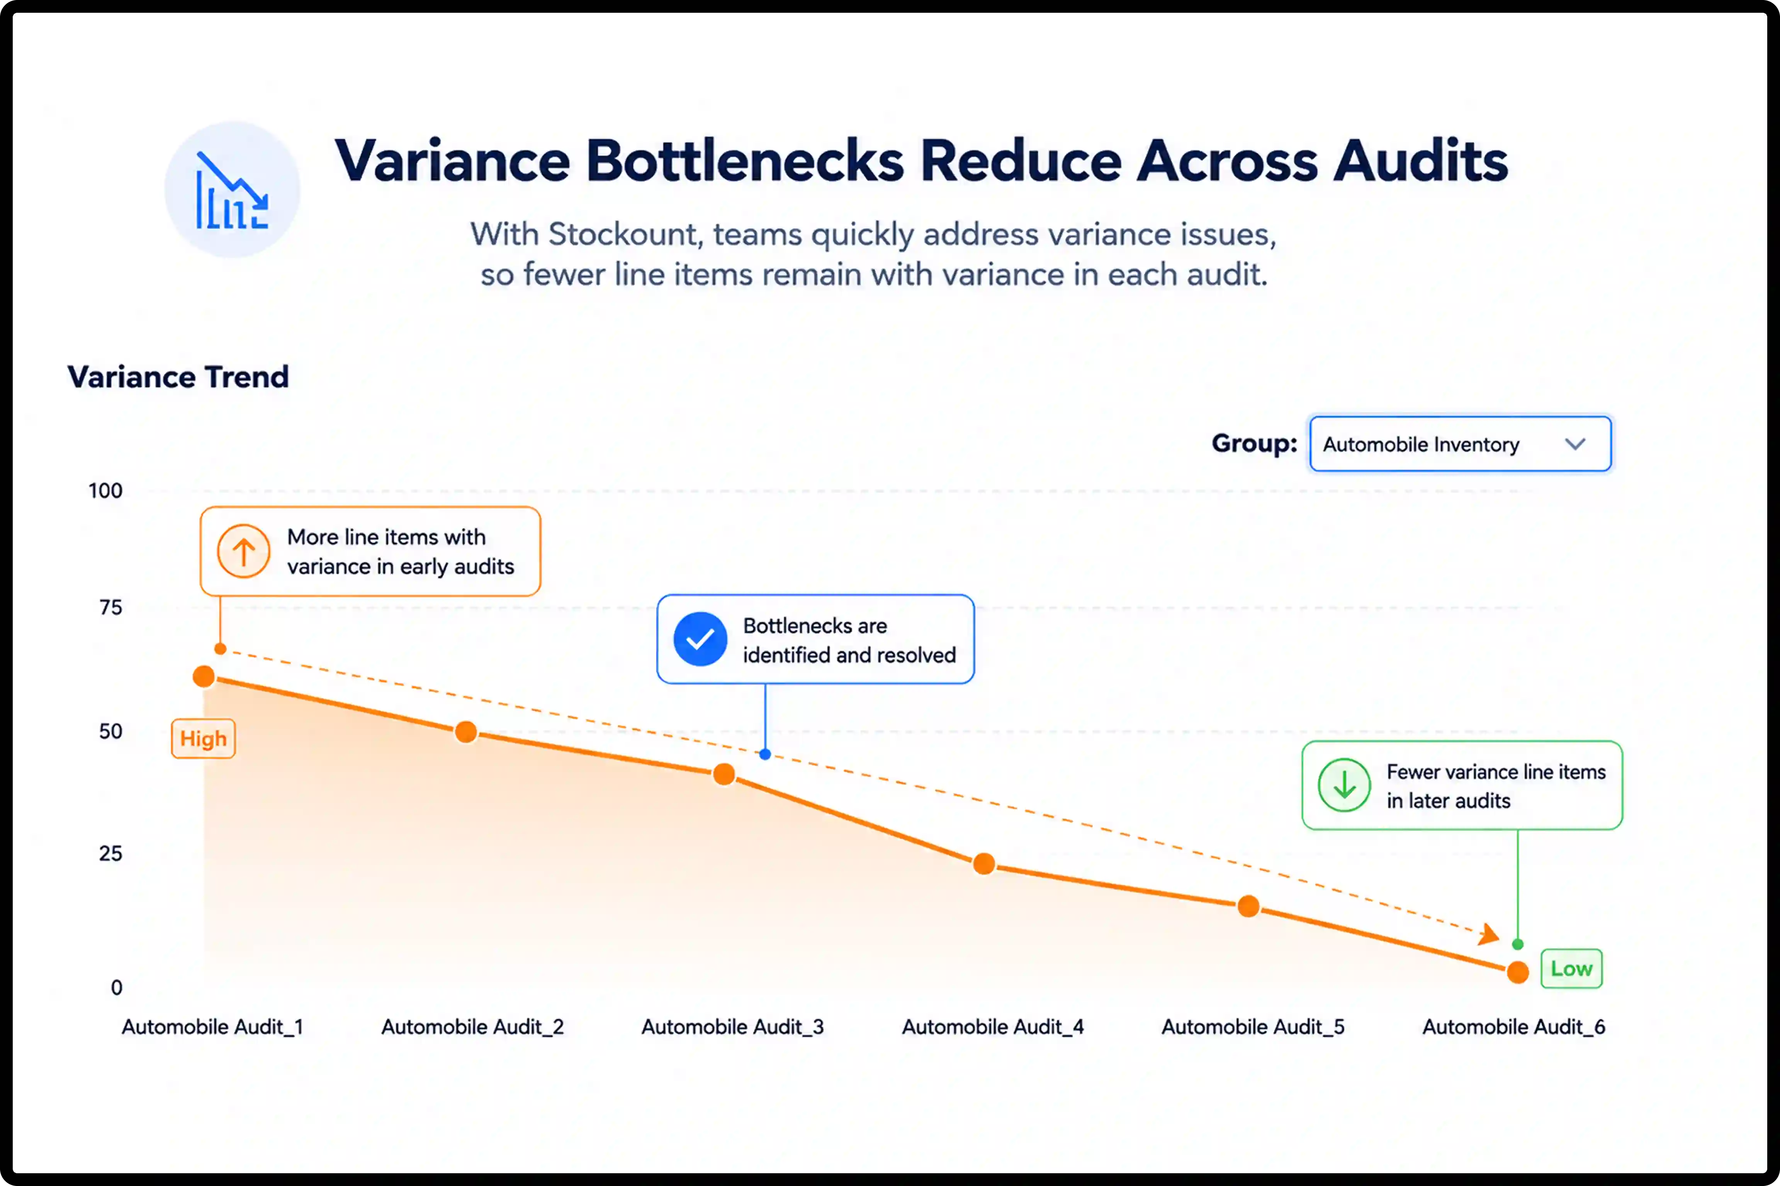Click the blue checkmark circle icon
Image resolution: width=1780 pixels, height=1186 pixels.
point(700,639)
